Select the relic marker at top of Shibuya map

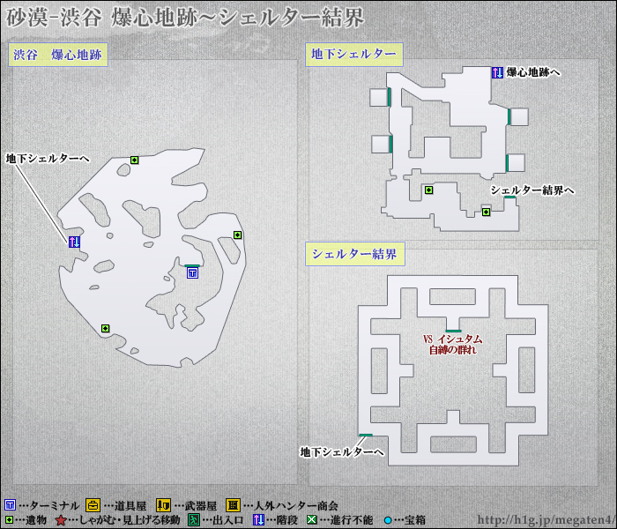coord(135,160)
